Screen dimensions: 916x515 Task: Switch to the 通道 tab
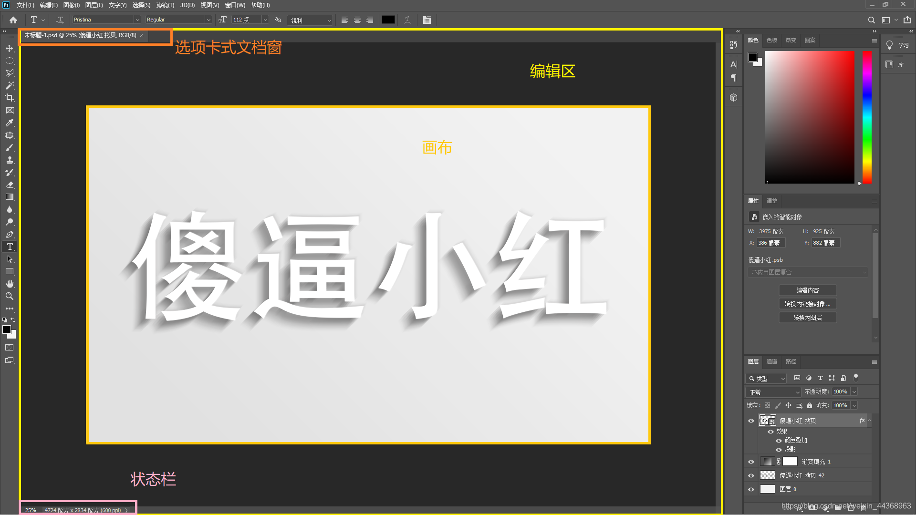tap(771, 361)
